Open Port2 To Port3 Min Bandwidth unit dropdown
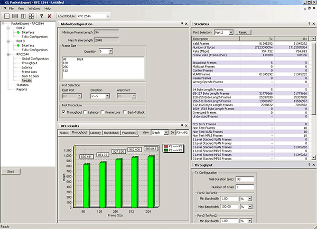Viewport: 317px width, 229px height. point(250,199)
